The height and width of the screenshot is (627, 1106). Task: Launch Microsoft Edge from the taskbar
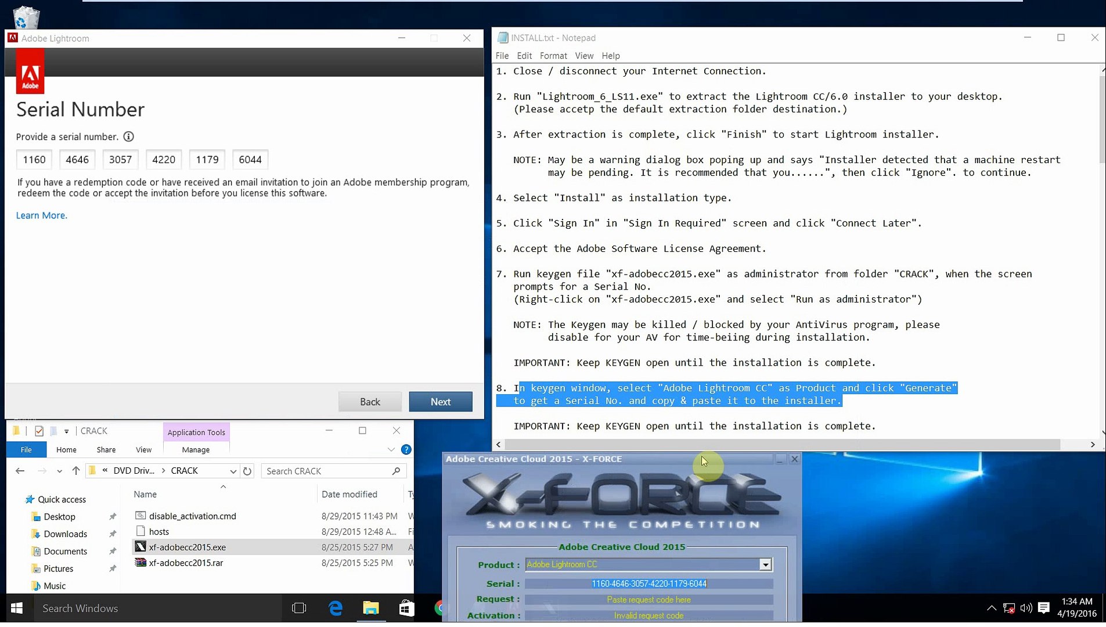point(335,608)
